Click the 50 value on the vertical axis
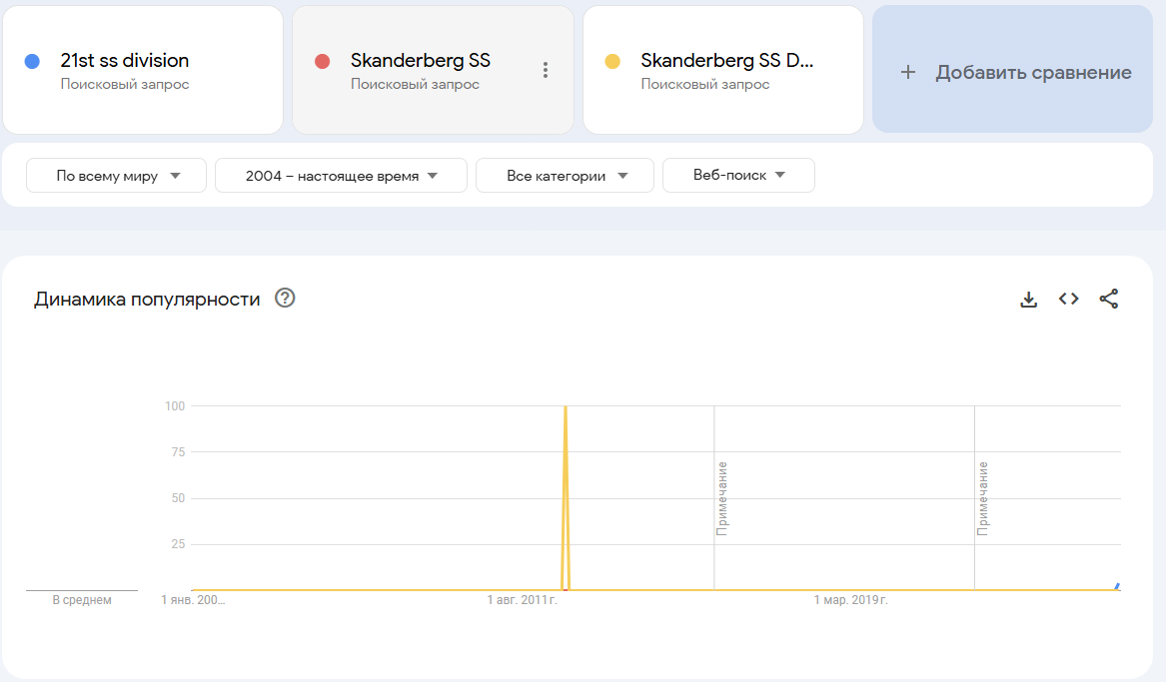 click(x=178, y=497)
